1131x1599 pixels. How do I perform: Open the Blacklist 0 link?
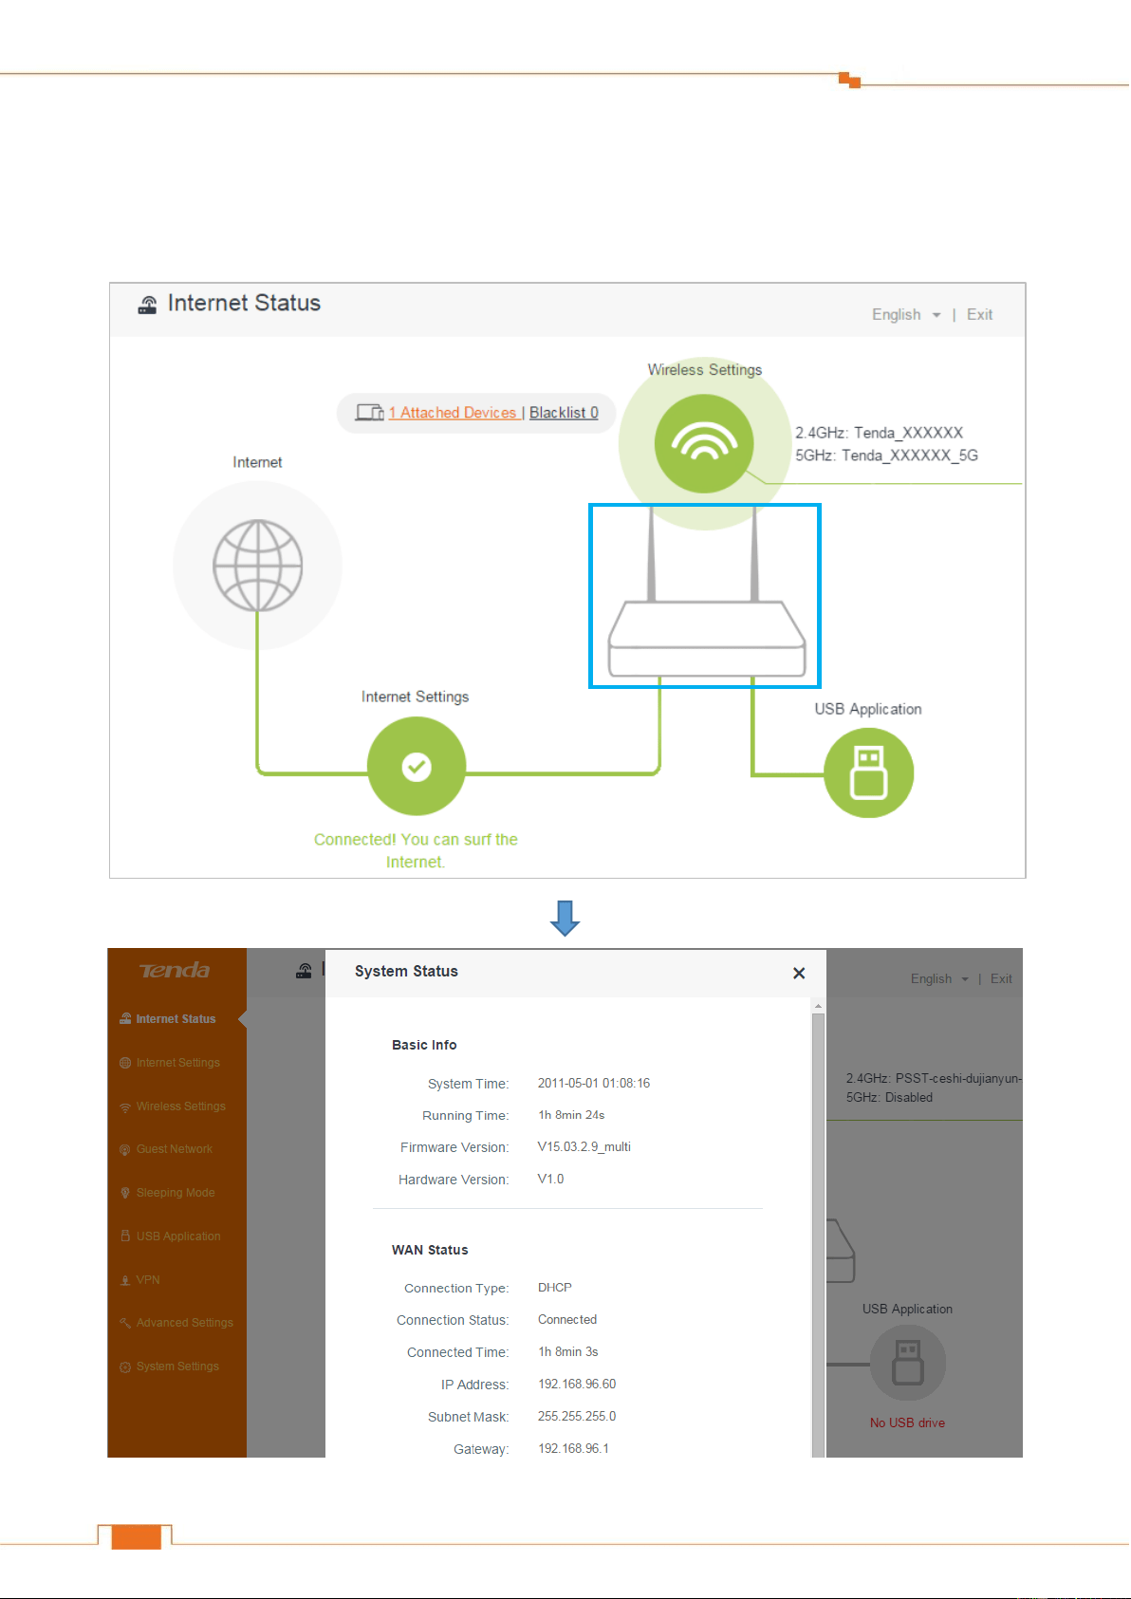point(564,413)
